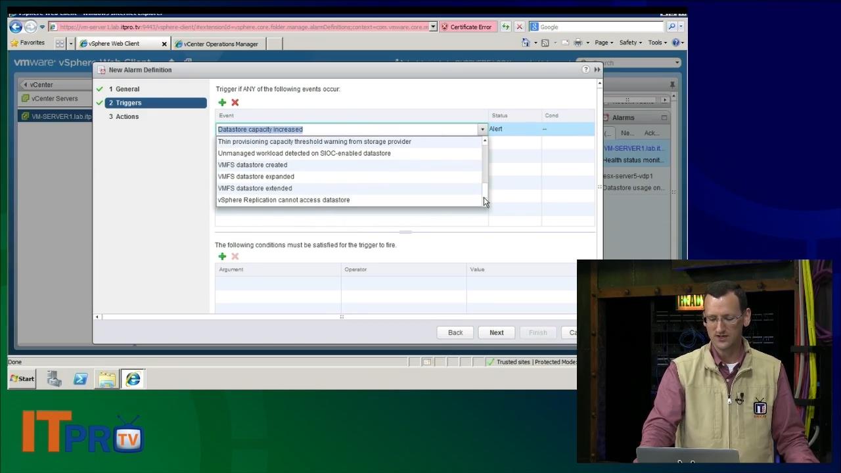Open Server Manager from the taskbar

(x=54, y=379)
